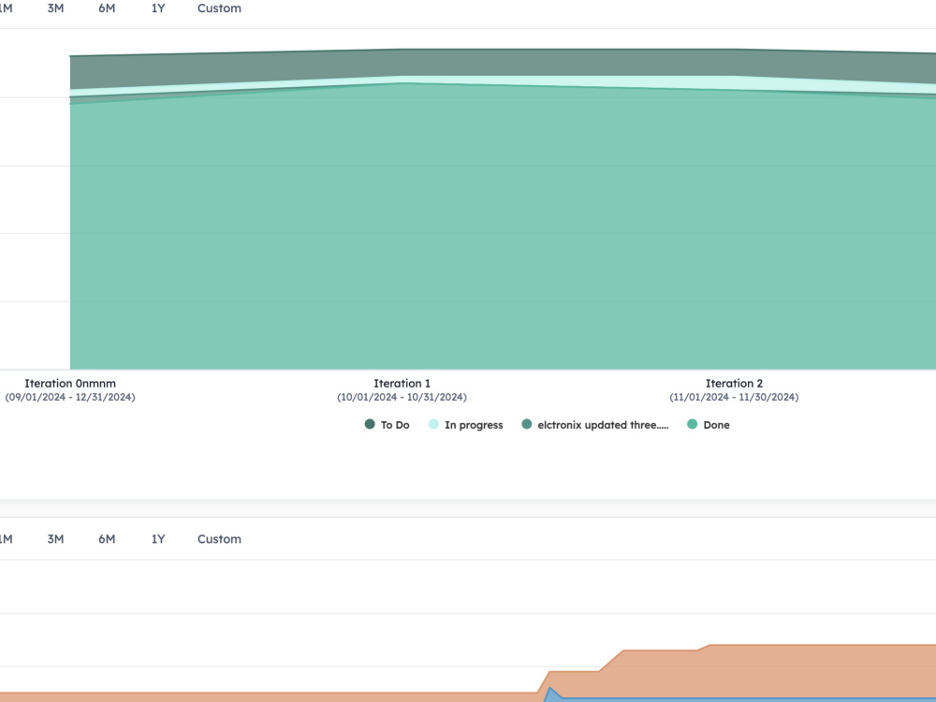Select 1Y range on the top chart
936x702 pixels.
click(158, 8)
